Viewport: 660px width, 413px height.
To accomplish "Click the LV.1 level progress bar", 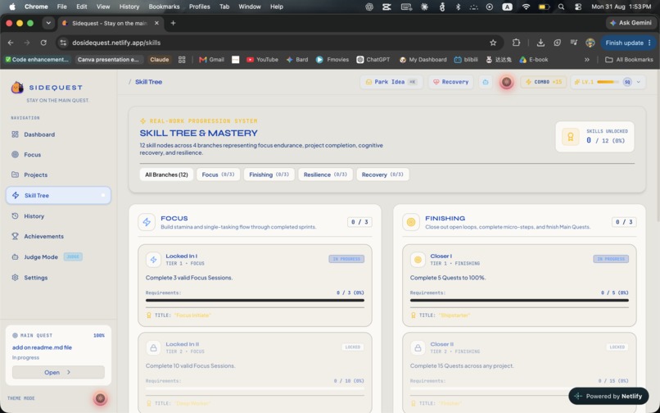I will (608, 82).
